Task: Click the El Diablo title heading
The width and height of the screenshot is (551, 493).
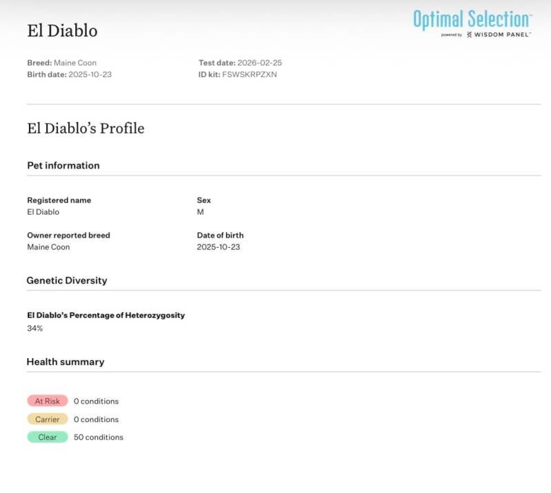Action: click(62, 31)
